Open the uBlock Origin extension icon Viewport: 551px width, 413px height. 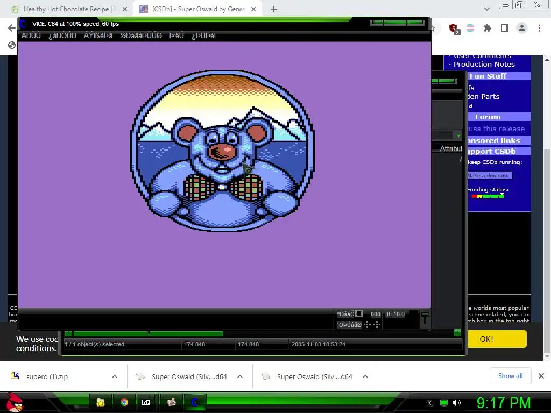pyautogui.click(x=454, y=29)
